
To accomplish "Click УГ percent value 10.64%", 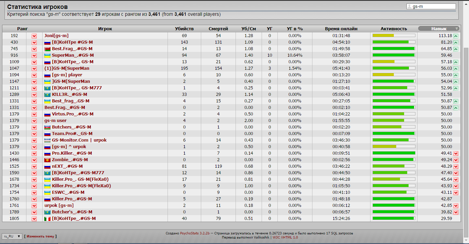I will [x=295, y=55].
